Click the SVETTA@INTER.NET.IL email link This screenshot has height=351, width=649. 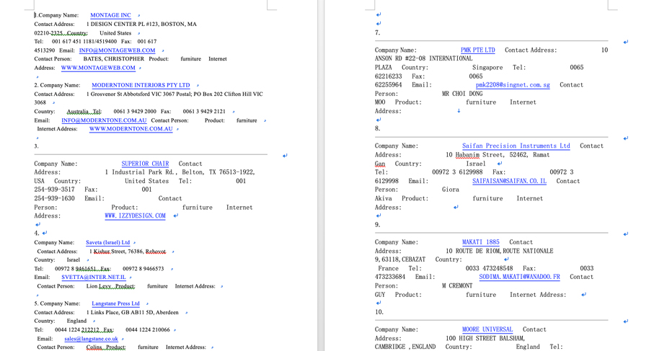(94, 277)
